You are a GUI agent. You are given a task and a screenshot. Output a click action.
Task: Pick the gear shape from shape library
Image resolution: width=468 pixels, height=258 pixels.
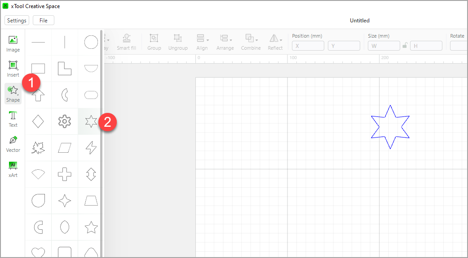pos(65,121)
